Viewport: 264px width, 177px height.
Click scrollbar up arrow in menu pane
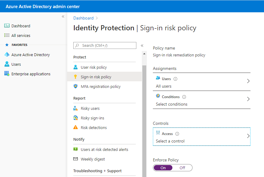144,54
